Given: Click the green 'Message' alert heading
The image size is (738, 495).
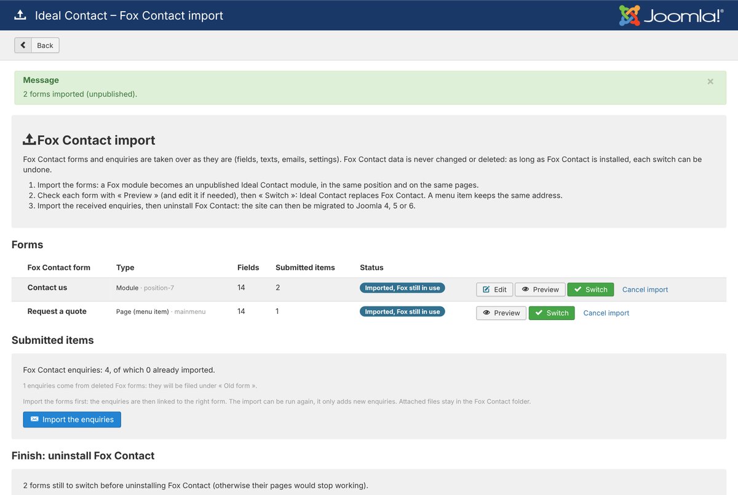Looking at the screenshot, I should pyautogui.click(x=41, y=80).
